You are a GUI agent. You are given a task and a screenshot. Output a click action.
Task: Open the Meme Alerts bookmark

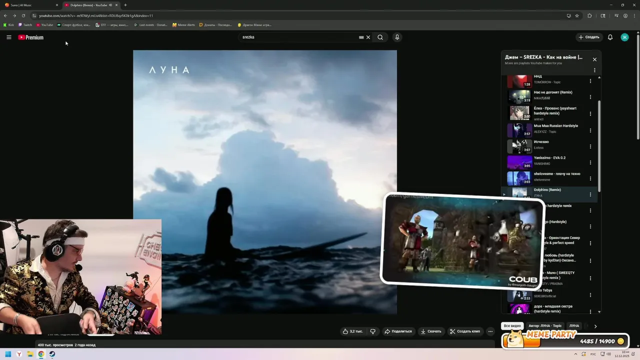[x=184, y=24]
